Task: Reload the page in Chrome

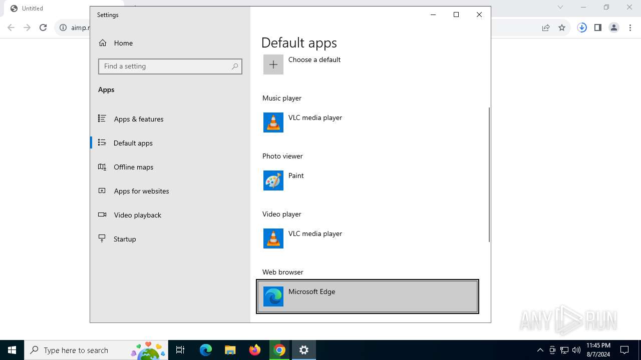Action: point(43,27)
